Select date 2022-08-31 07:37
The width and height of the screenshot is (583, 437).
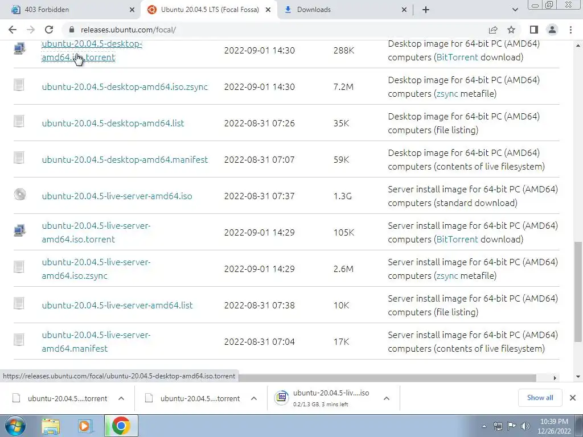pos(259,196)
